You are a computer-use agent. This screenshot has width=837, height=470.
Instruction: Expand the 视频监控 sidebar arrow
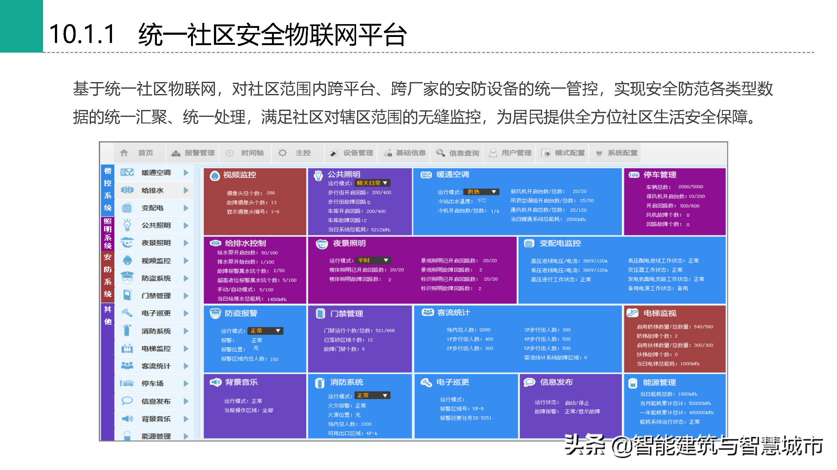click(186, 260)
